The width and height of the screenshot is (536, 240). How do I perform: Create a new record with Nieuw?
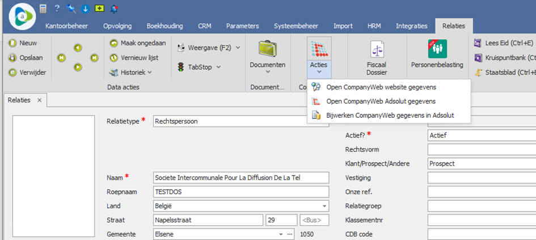pyautogui.click(x=24, y=43)
